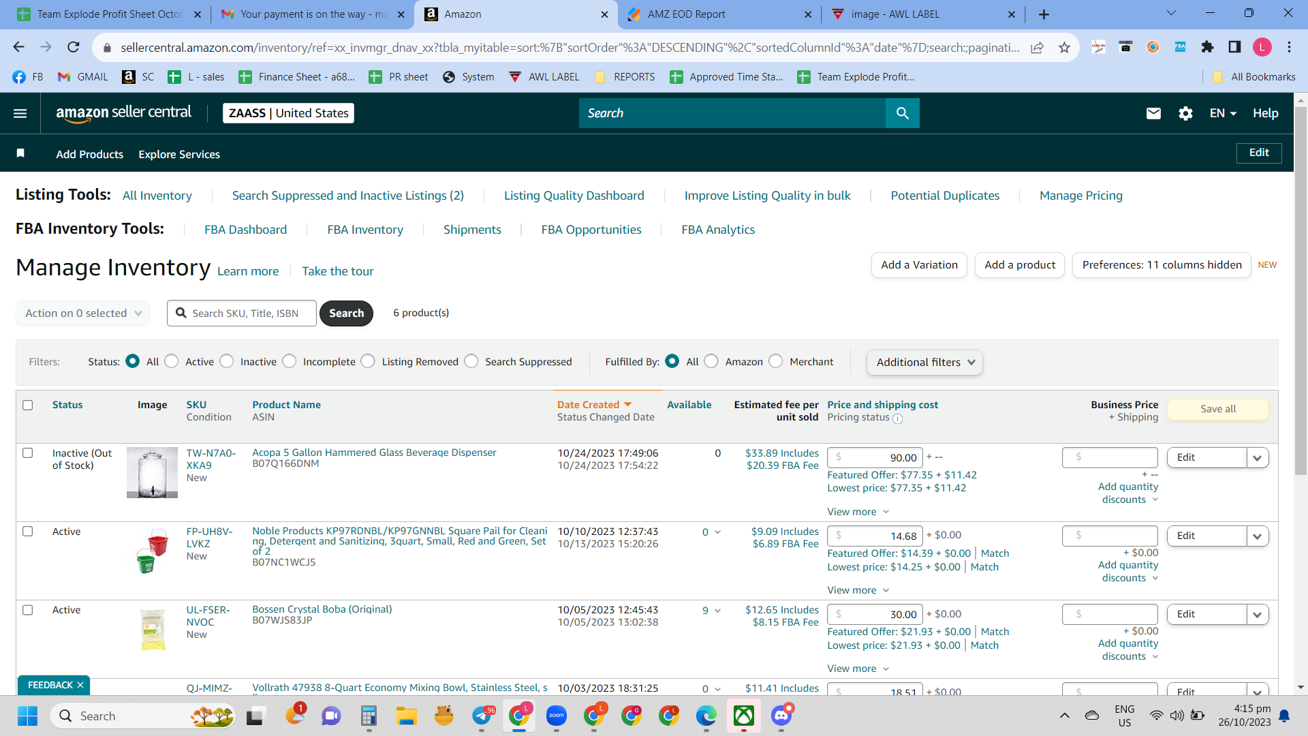Viewport: 1308px width, 736px height.
Task: Open the settings gear in Seller Central
Action: coord(1185,113)
